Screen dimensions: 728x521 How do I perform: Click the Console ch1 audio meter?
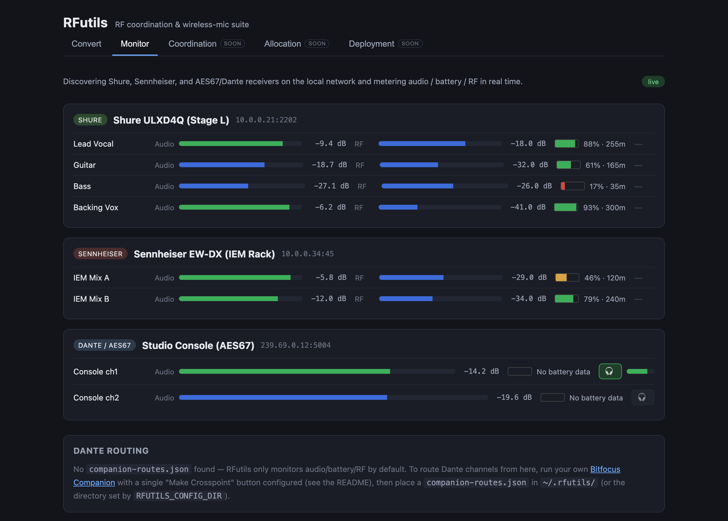[317, 372]
